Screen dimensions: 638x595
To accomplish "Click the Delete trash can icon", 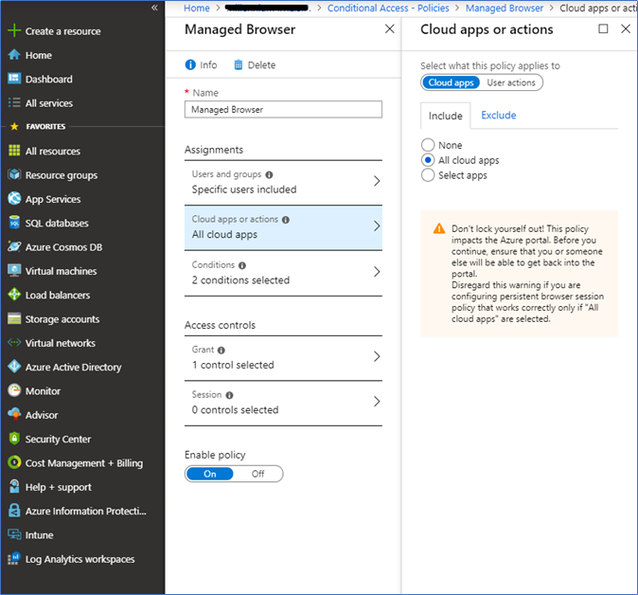I will point(239,64).
